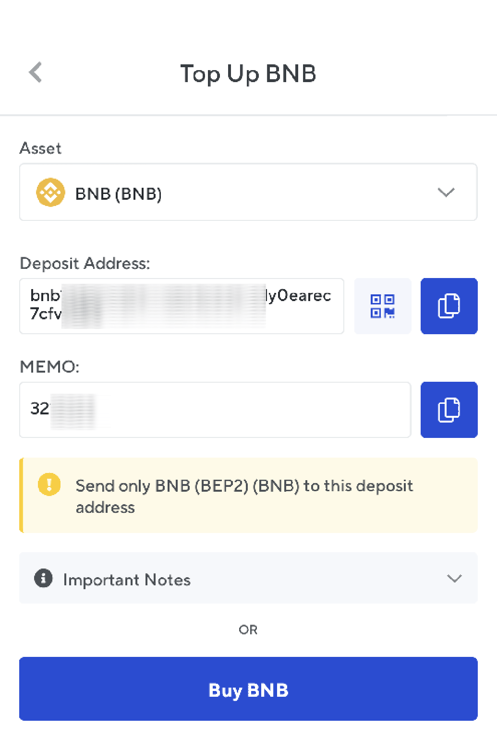Copy the MEMO value
Screen dimensions: 497x751
pyautogui.click(x=449, y=410)
